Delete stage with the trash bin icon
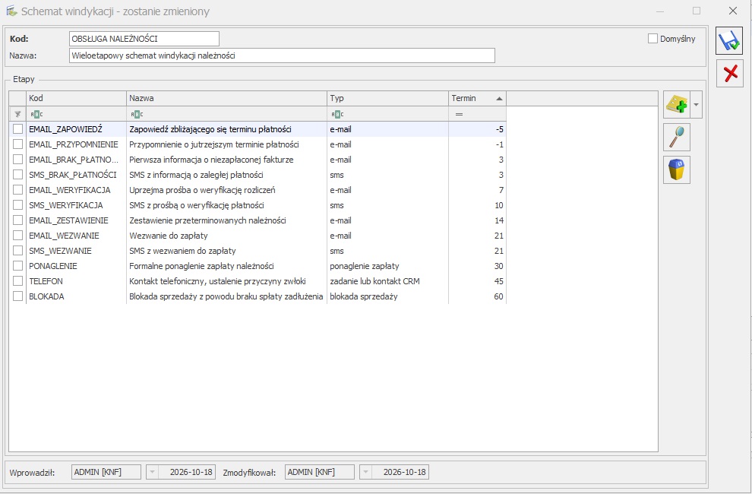The height and width of the screenshot is (494, 752). [x=677, y=170]
